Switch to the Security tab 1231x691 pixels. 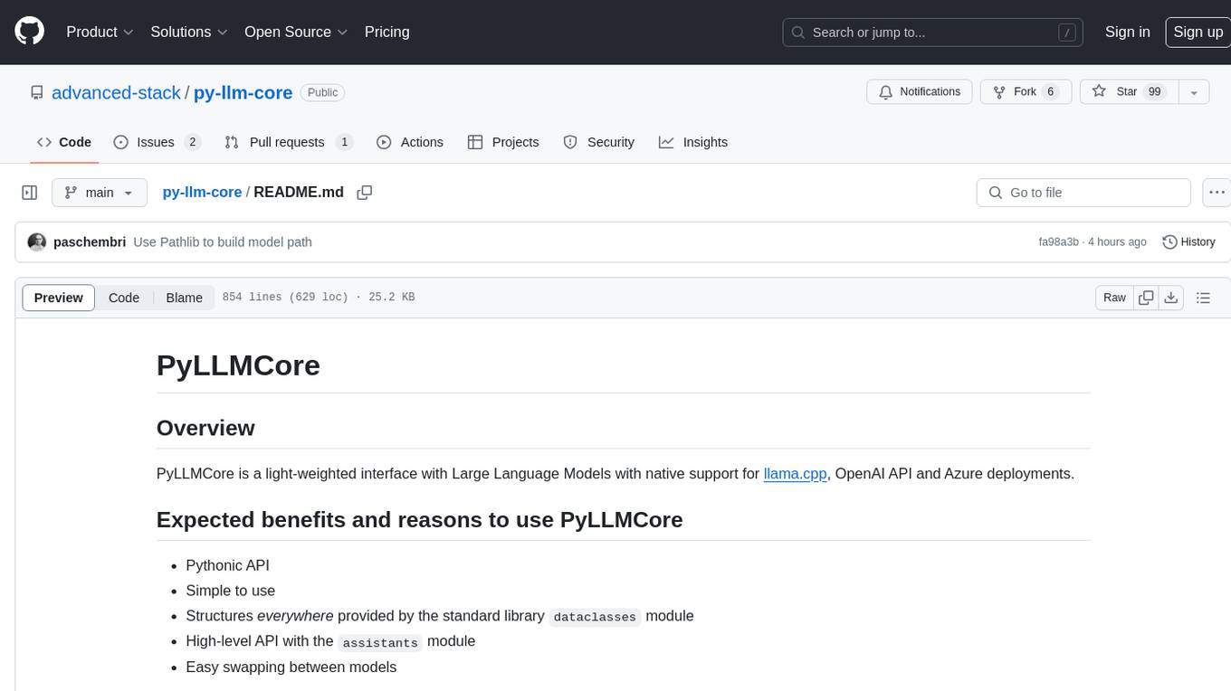(599, 142)
